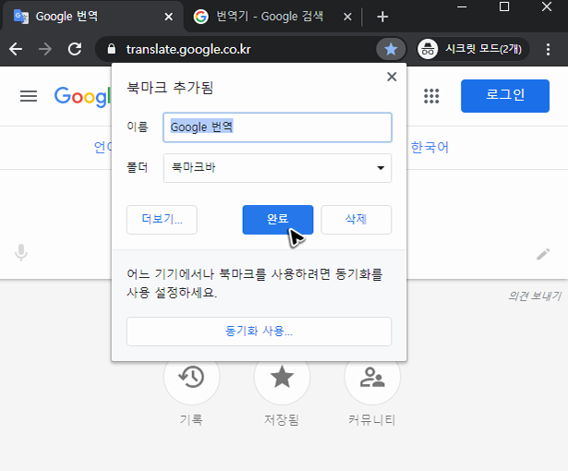Click the 더보기... button
The image size is (568, 471).
[x=162, y=220]
